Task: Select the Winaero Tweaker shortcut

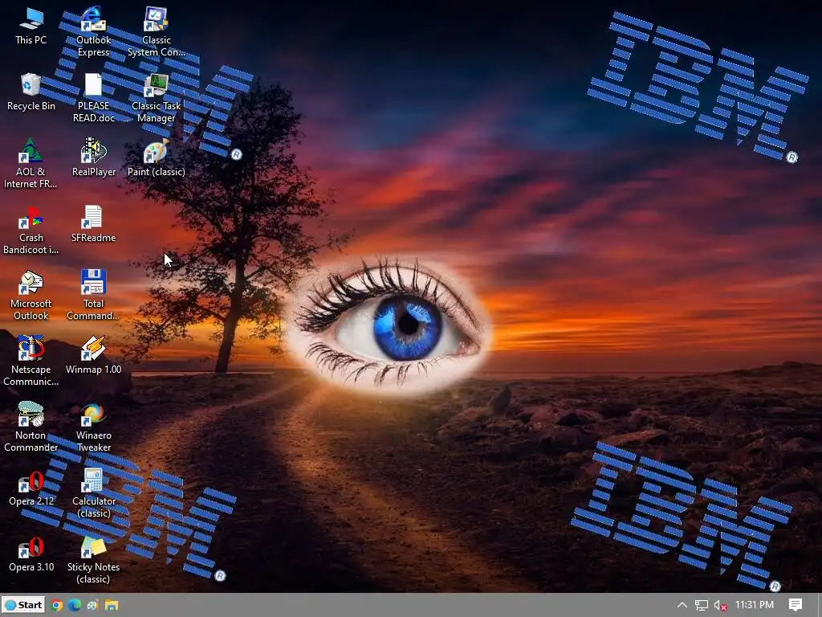Action: point(93,427)
